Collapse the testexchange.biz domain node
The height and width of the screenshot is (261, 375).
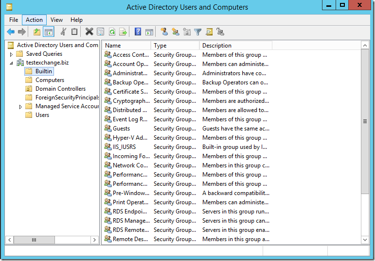11,63
